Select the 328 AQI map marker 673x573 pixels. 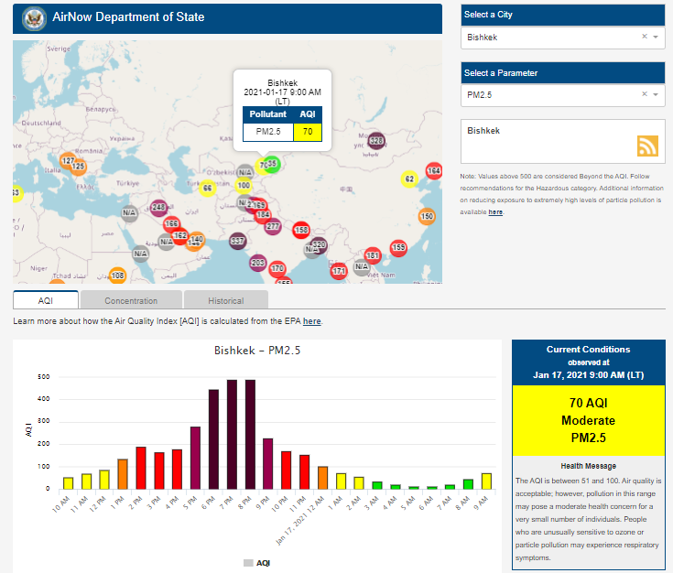[x=375, y=141]
